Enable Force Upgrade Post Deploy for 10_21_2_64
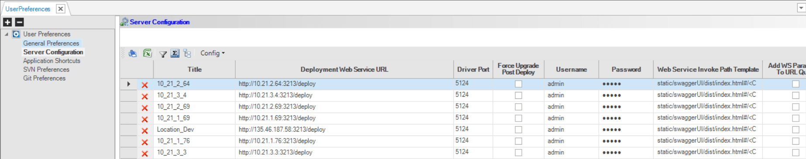Viewport: 806px width, 159px height. point(518,84)
